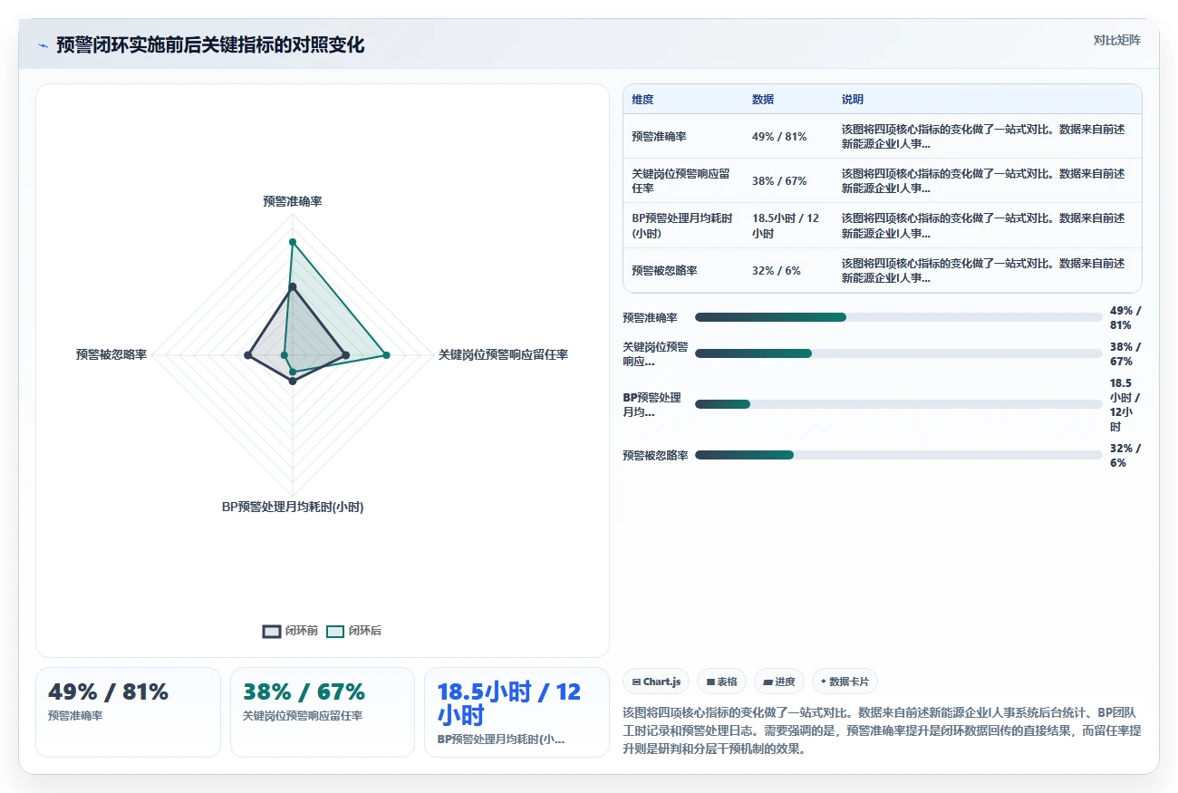Image resolution: width=1178 pixels, height=793 pixels.
Task: Click the 对比矩阵 label
Action: [x=1116, y=40]
